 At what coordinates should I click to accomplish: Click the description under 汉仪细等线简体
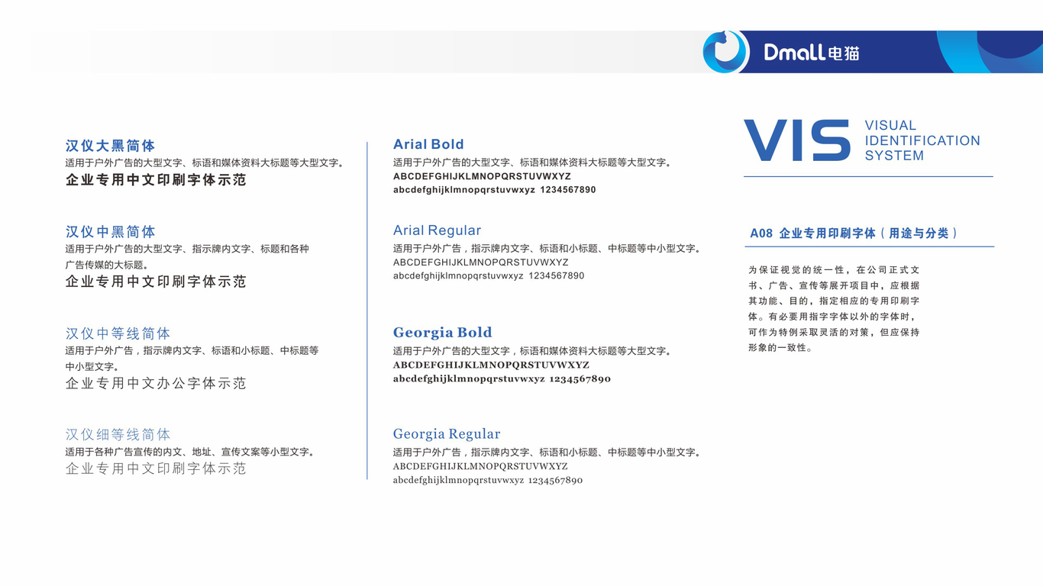[191, 452]
